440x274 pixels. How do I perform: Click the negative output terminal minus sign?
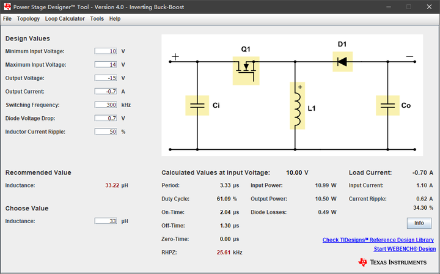(x=409, y=56)
